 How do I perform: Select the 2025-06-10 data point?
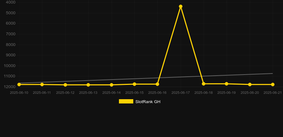(19, 85)
